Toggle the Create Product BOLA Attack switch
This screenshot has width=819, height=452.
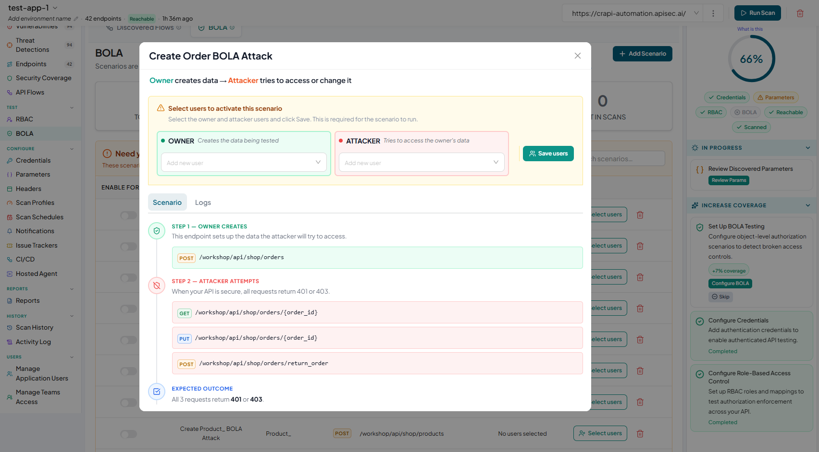[x=128, y=434]
